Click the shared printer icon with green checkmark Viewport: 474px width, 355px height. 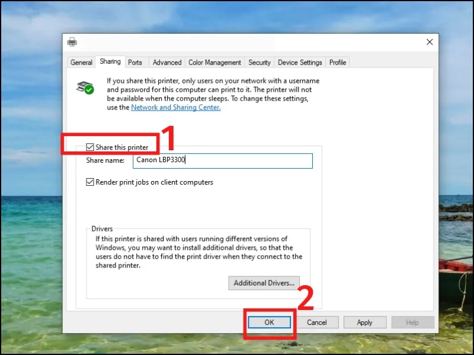(85, 86)
